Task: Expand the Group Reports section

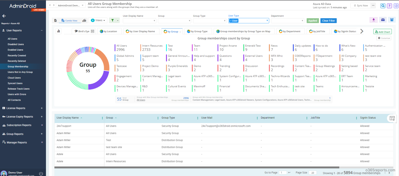Action: tap(42, 134)
